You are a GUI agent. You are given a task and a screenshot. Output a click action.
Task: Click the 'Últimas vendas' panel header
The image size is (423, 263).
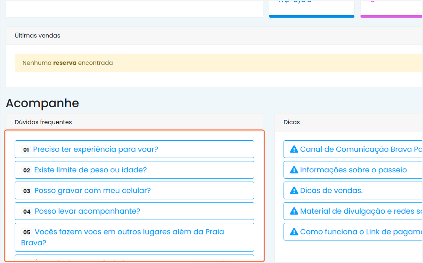[214, 36]
